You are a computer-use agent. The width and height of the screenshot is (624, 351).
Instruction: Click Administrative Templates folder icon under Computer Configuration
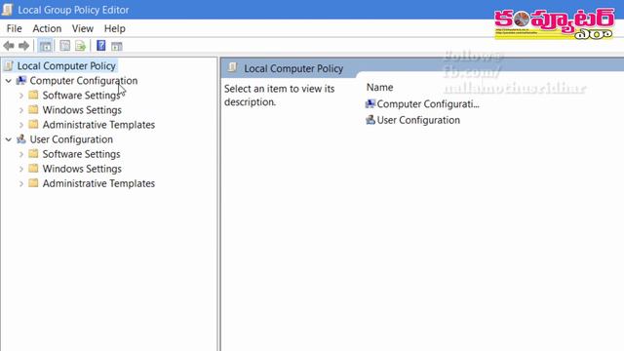(x=33, y=124)
